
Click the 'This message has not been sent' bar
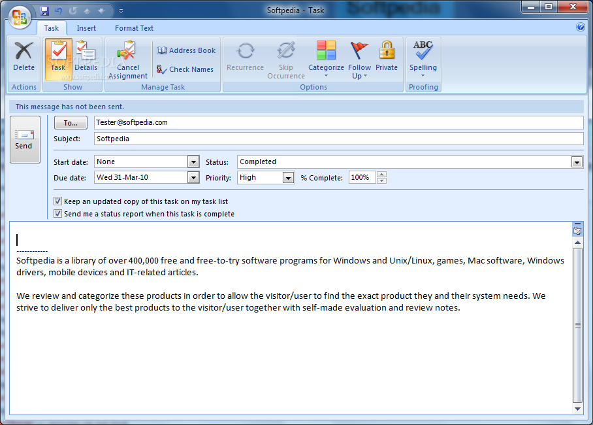[296, 107]
